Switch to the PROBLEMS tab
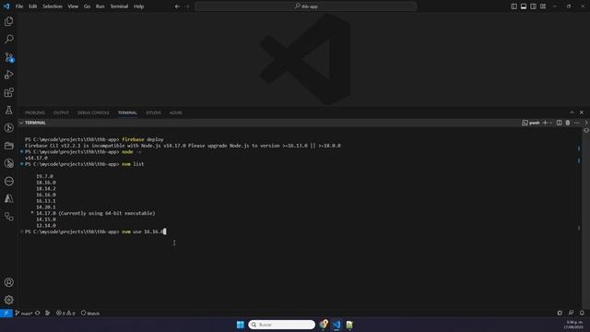Viewport: 590px width, 332px height. [35, 113]
